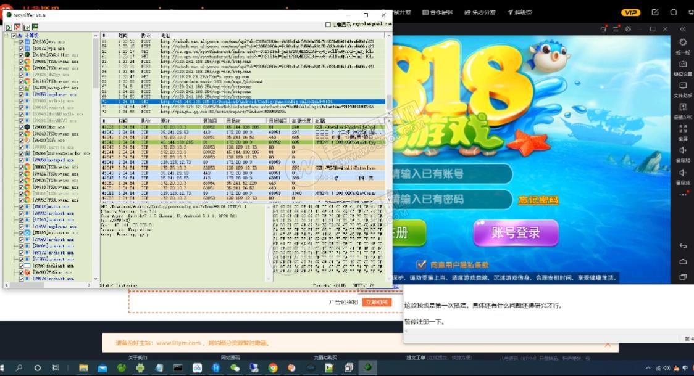The height and width of the screenshot is (376, 694).
Task: Open Mail app from the taskbar
Action: pos(102,367)
